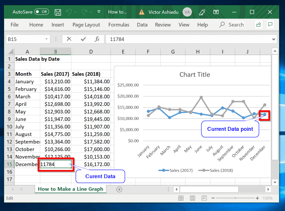Open the Page Layout tab
The height and width of the screenshot is (211, 285).
[x=86, y=25]
